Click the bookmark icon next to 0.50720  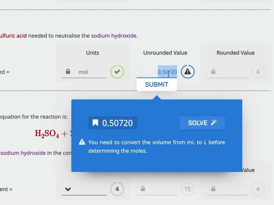[x=95, y=123]
